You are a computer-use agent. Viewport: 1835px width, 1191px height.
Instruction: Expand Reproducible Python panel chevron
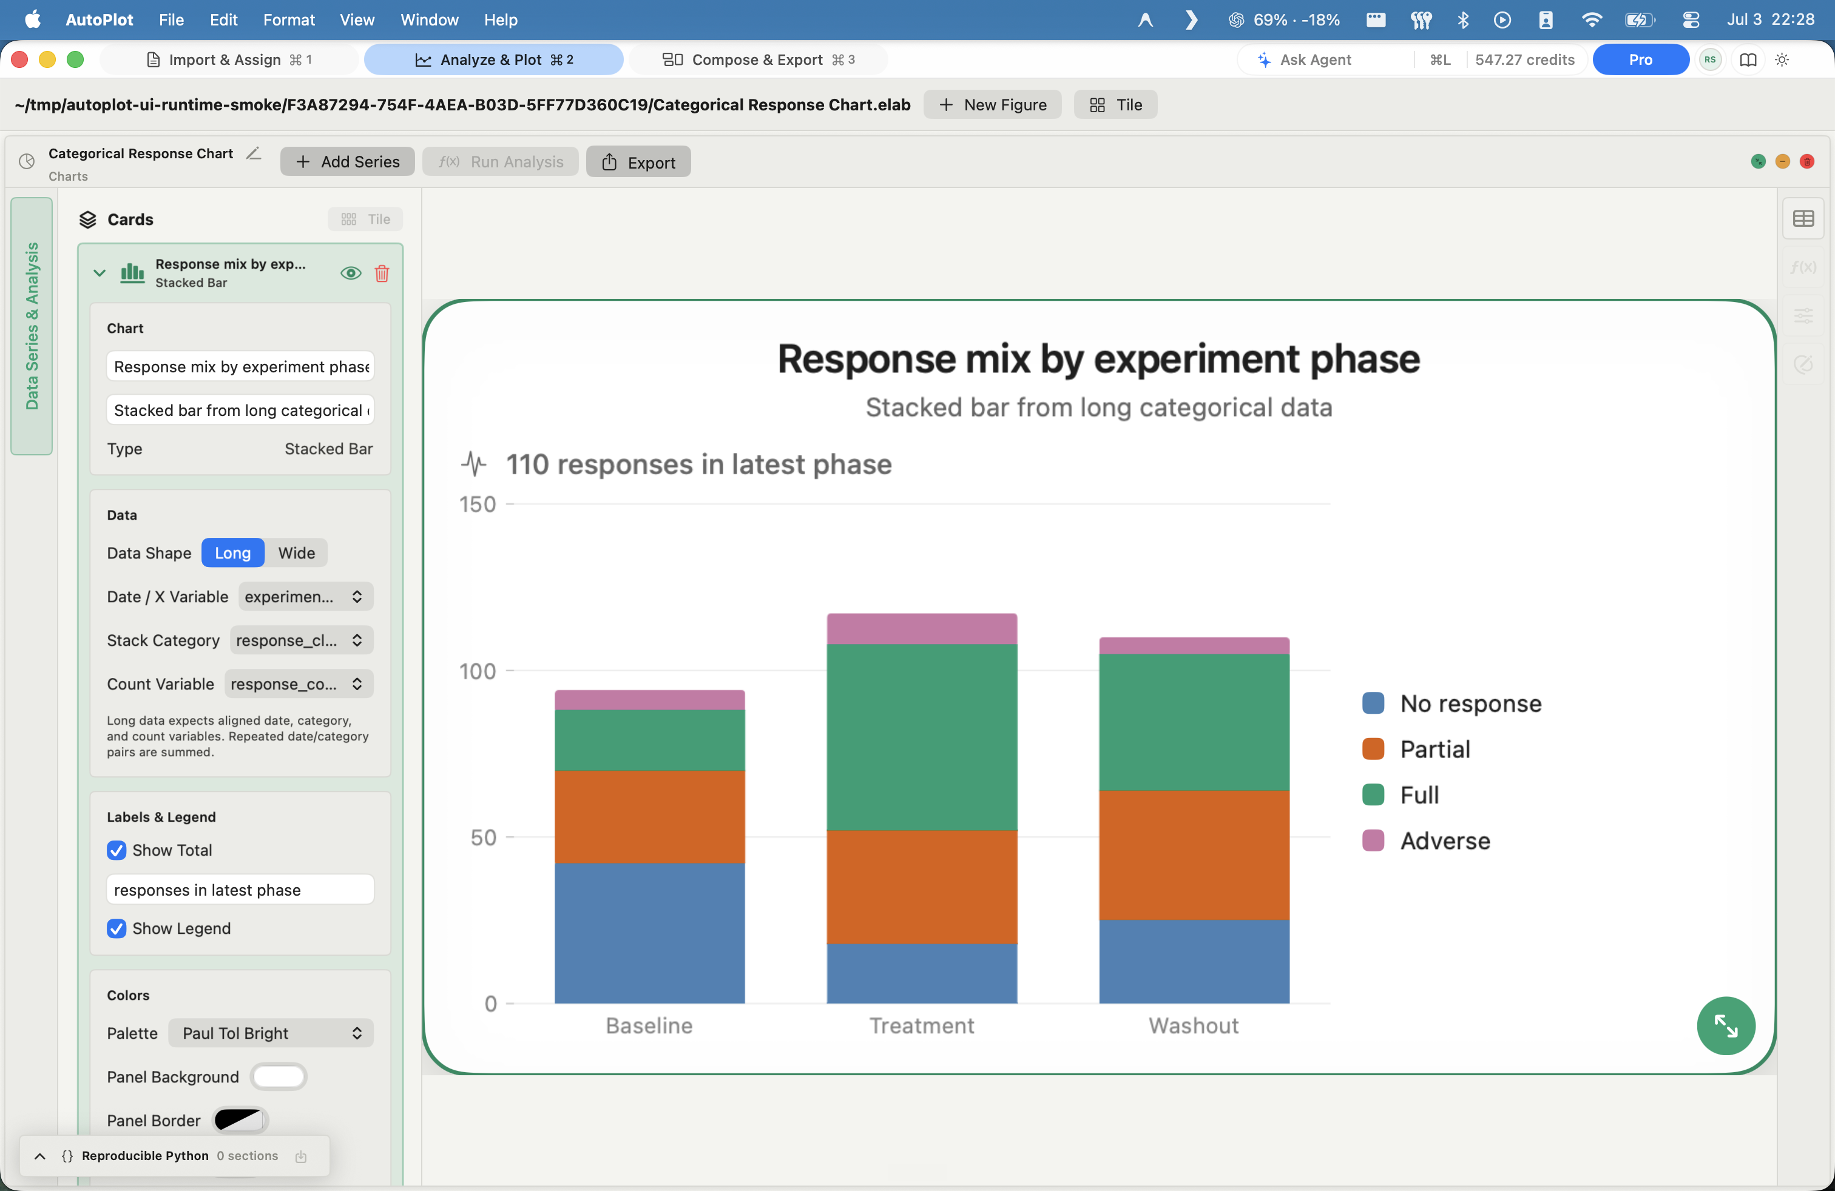pos(40,1156)
